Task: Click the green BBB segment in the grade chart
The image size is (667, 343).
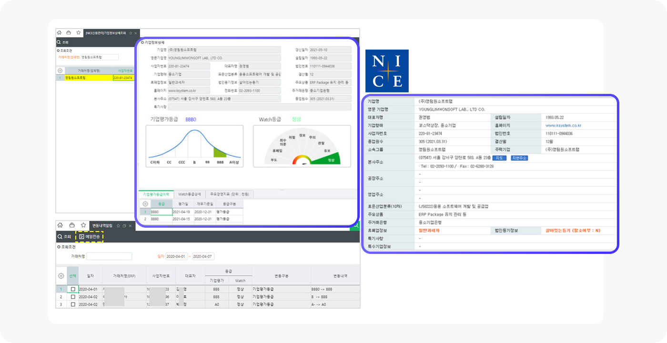Action: click(x=220, y=152)
